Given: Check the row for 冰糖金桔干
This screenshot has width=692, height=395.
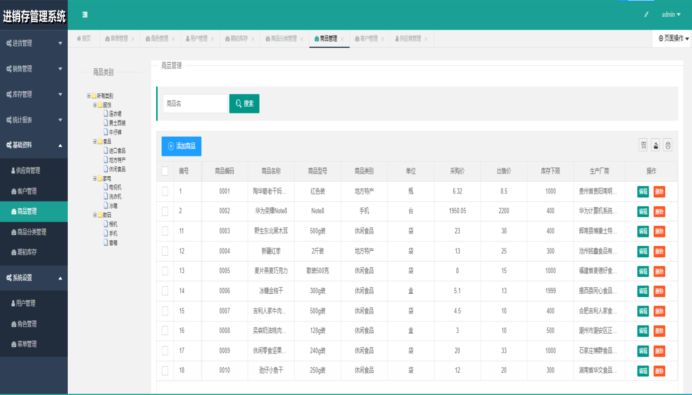Looking at the screenshot, I should tap(165, 291).
